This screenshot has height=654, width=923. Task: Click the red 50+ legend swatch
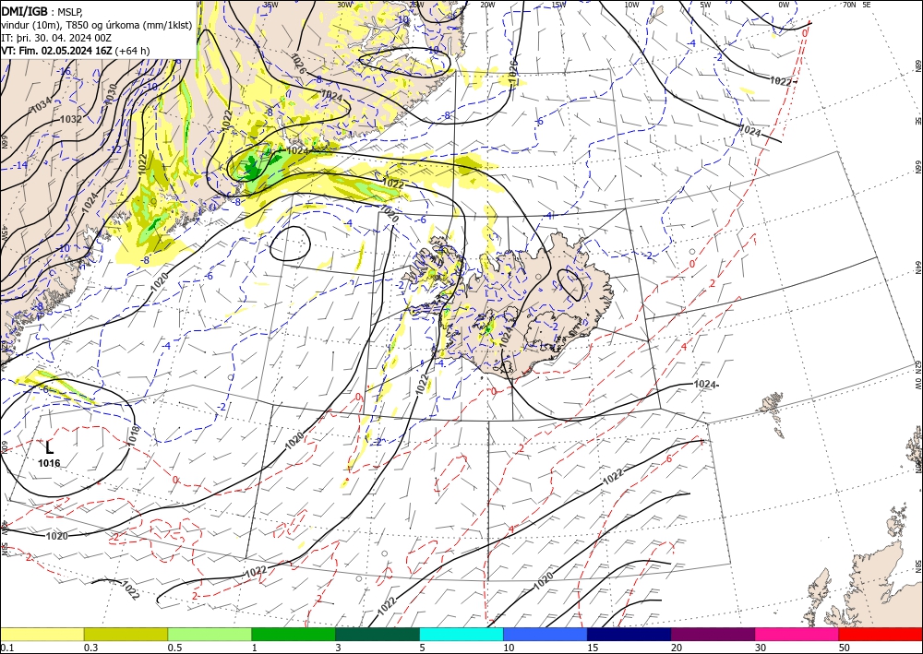tap(881, 634)
